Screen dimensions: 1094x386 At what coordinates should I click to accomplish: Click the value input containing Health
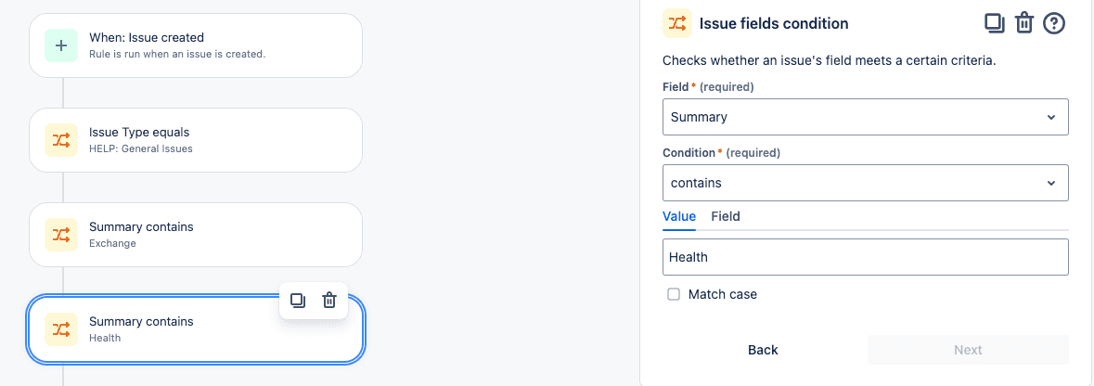[x=865, y=257]
